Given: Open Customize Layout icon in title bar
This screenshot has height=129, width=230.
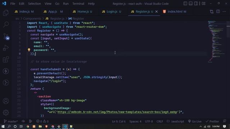Looking at the screenshot, I should pyautogui.click(x=204, y=4).
